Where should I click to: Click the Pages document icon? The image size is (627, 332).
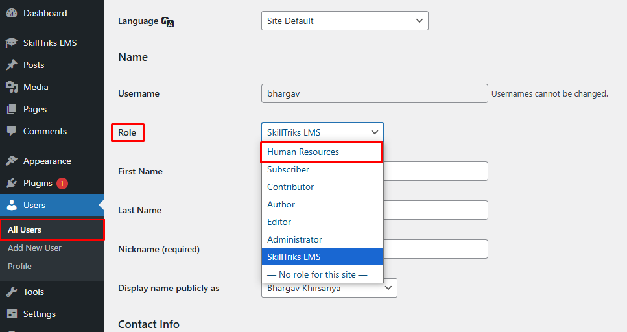click(x=12, y=109)
